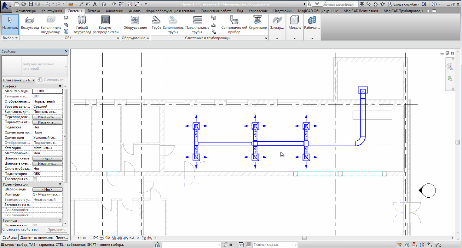Open the Справка по свойствам link
Viewport: 462px width, 248px height.
click(x=20, y=230)
